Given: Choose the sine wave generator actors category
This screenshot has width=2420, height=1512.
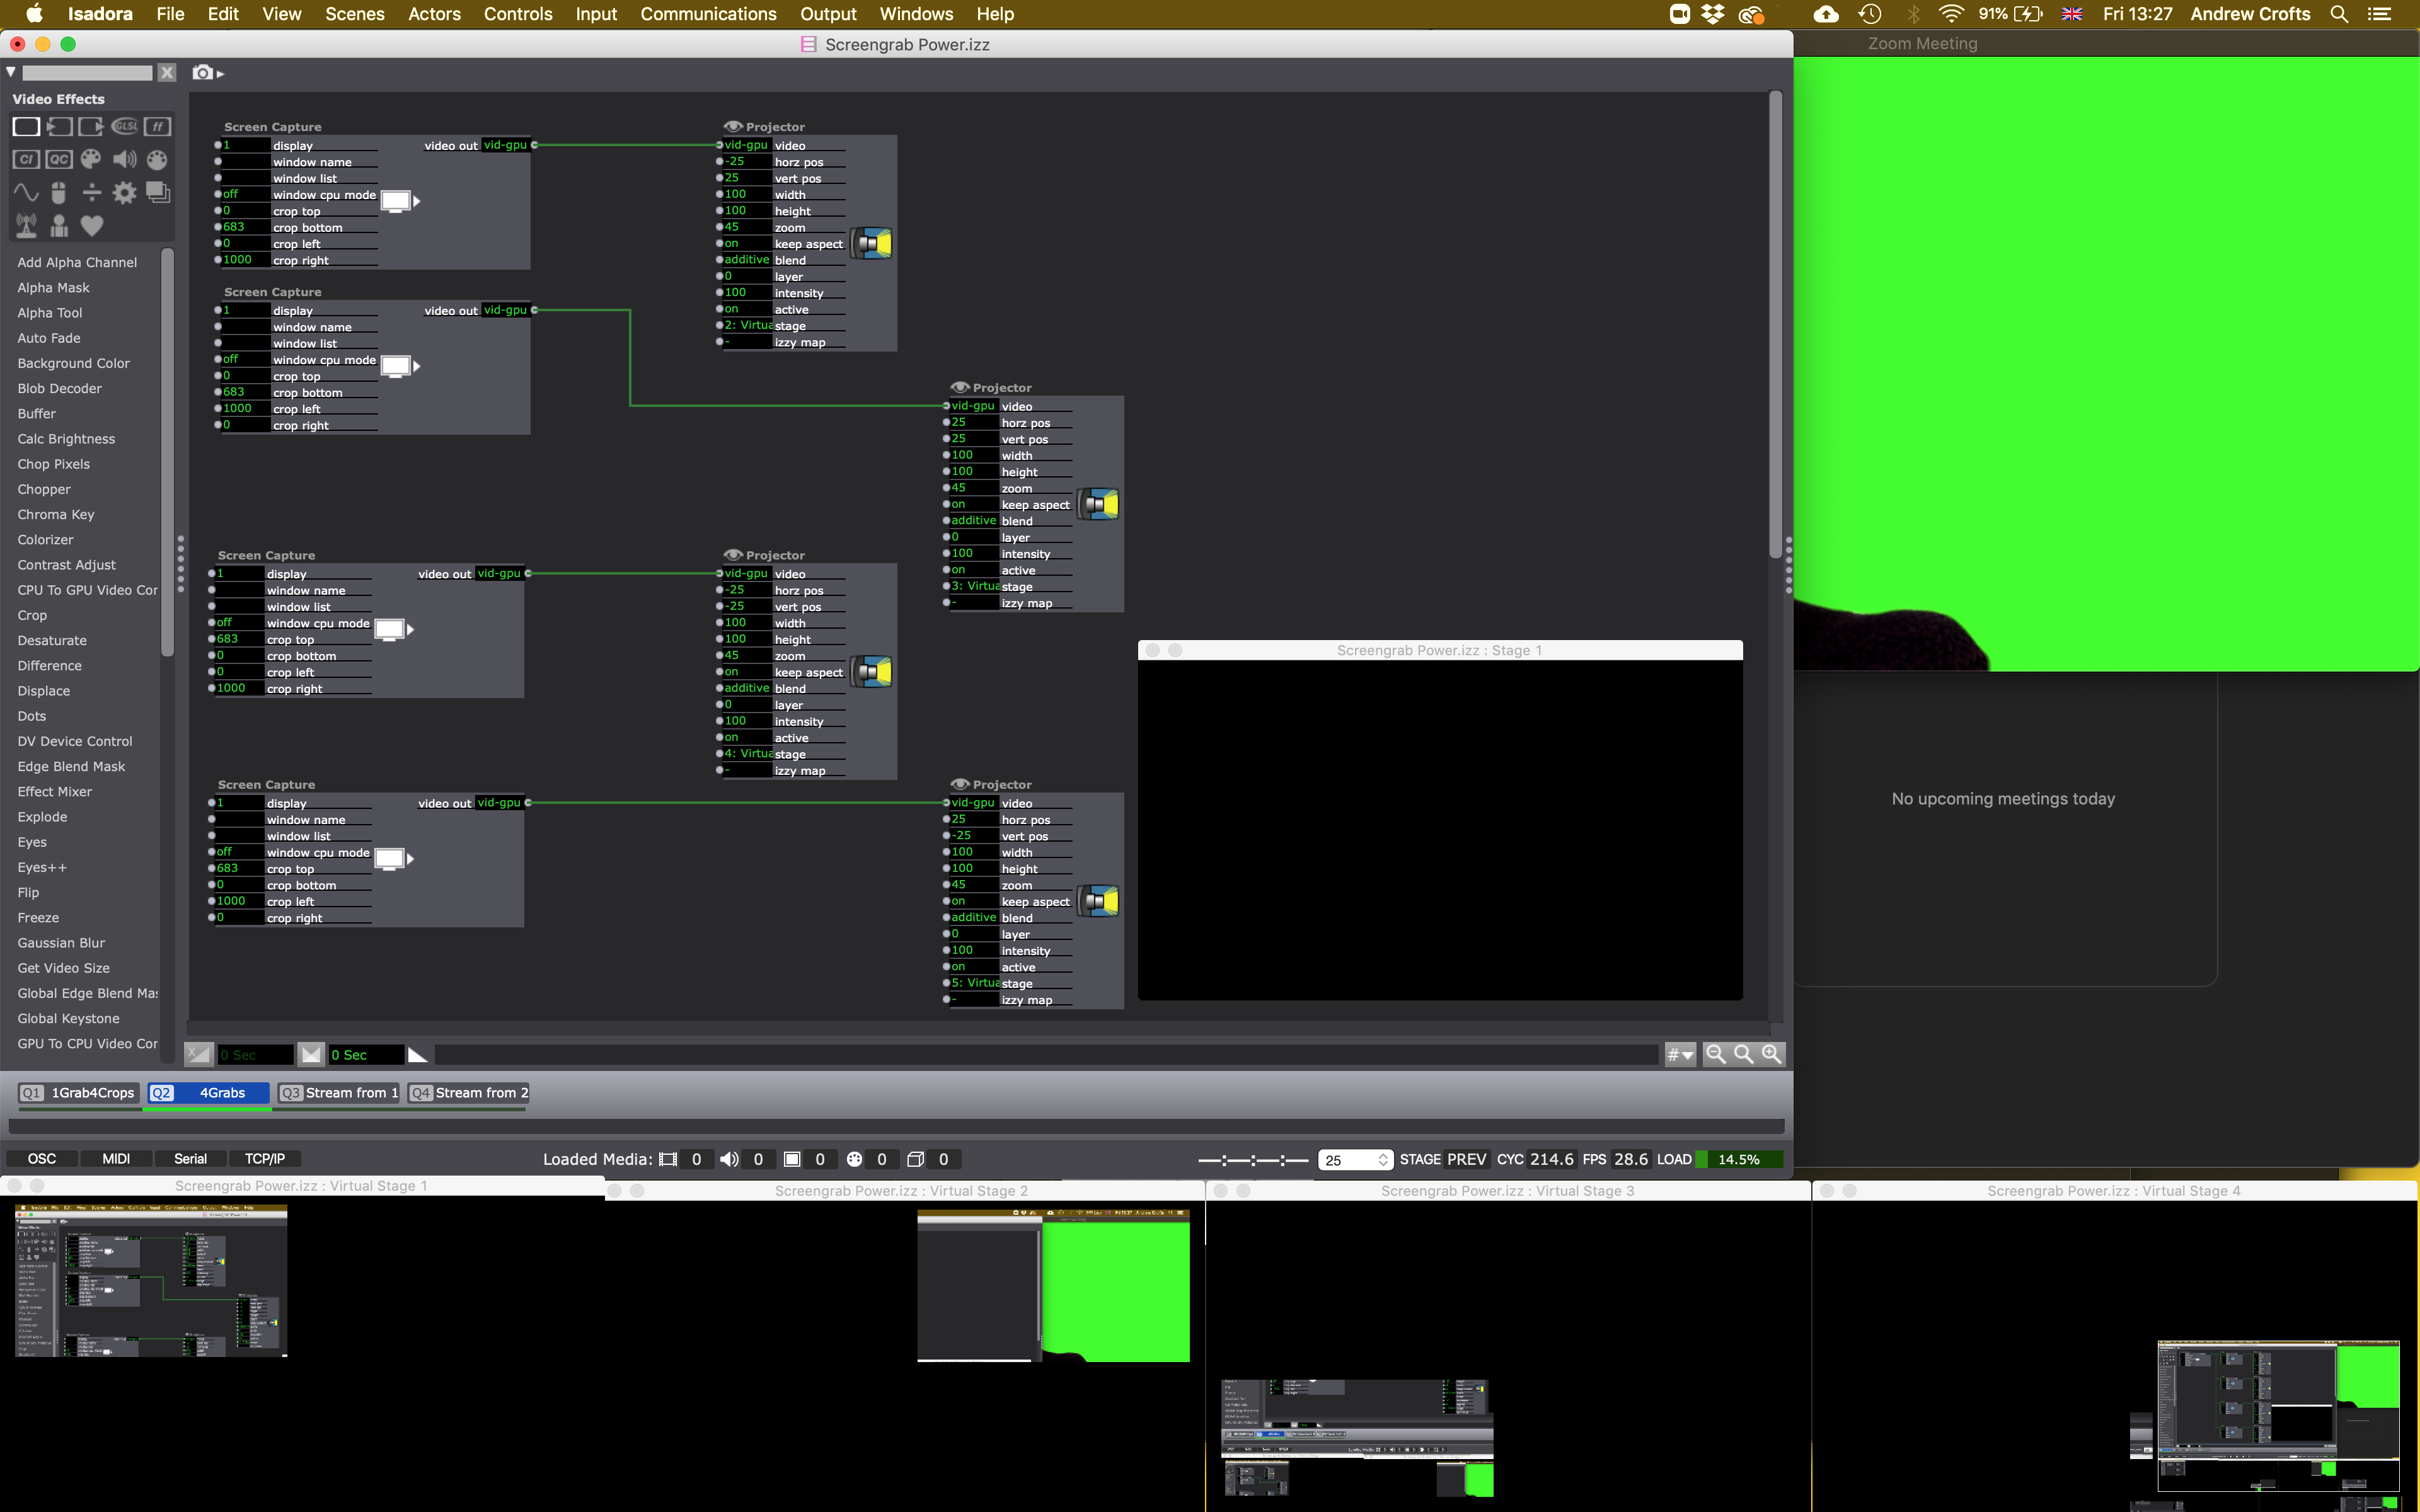Looking at the screenshot, I should 26,192.
